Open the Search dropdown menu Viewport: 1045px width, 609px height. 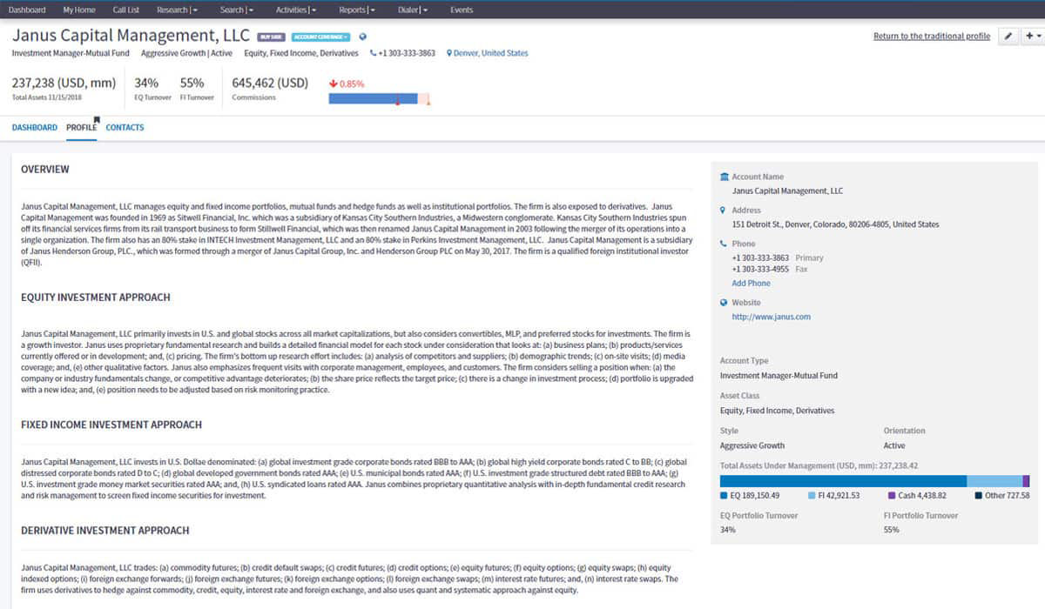point(237,10)
